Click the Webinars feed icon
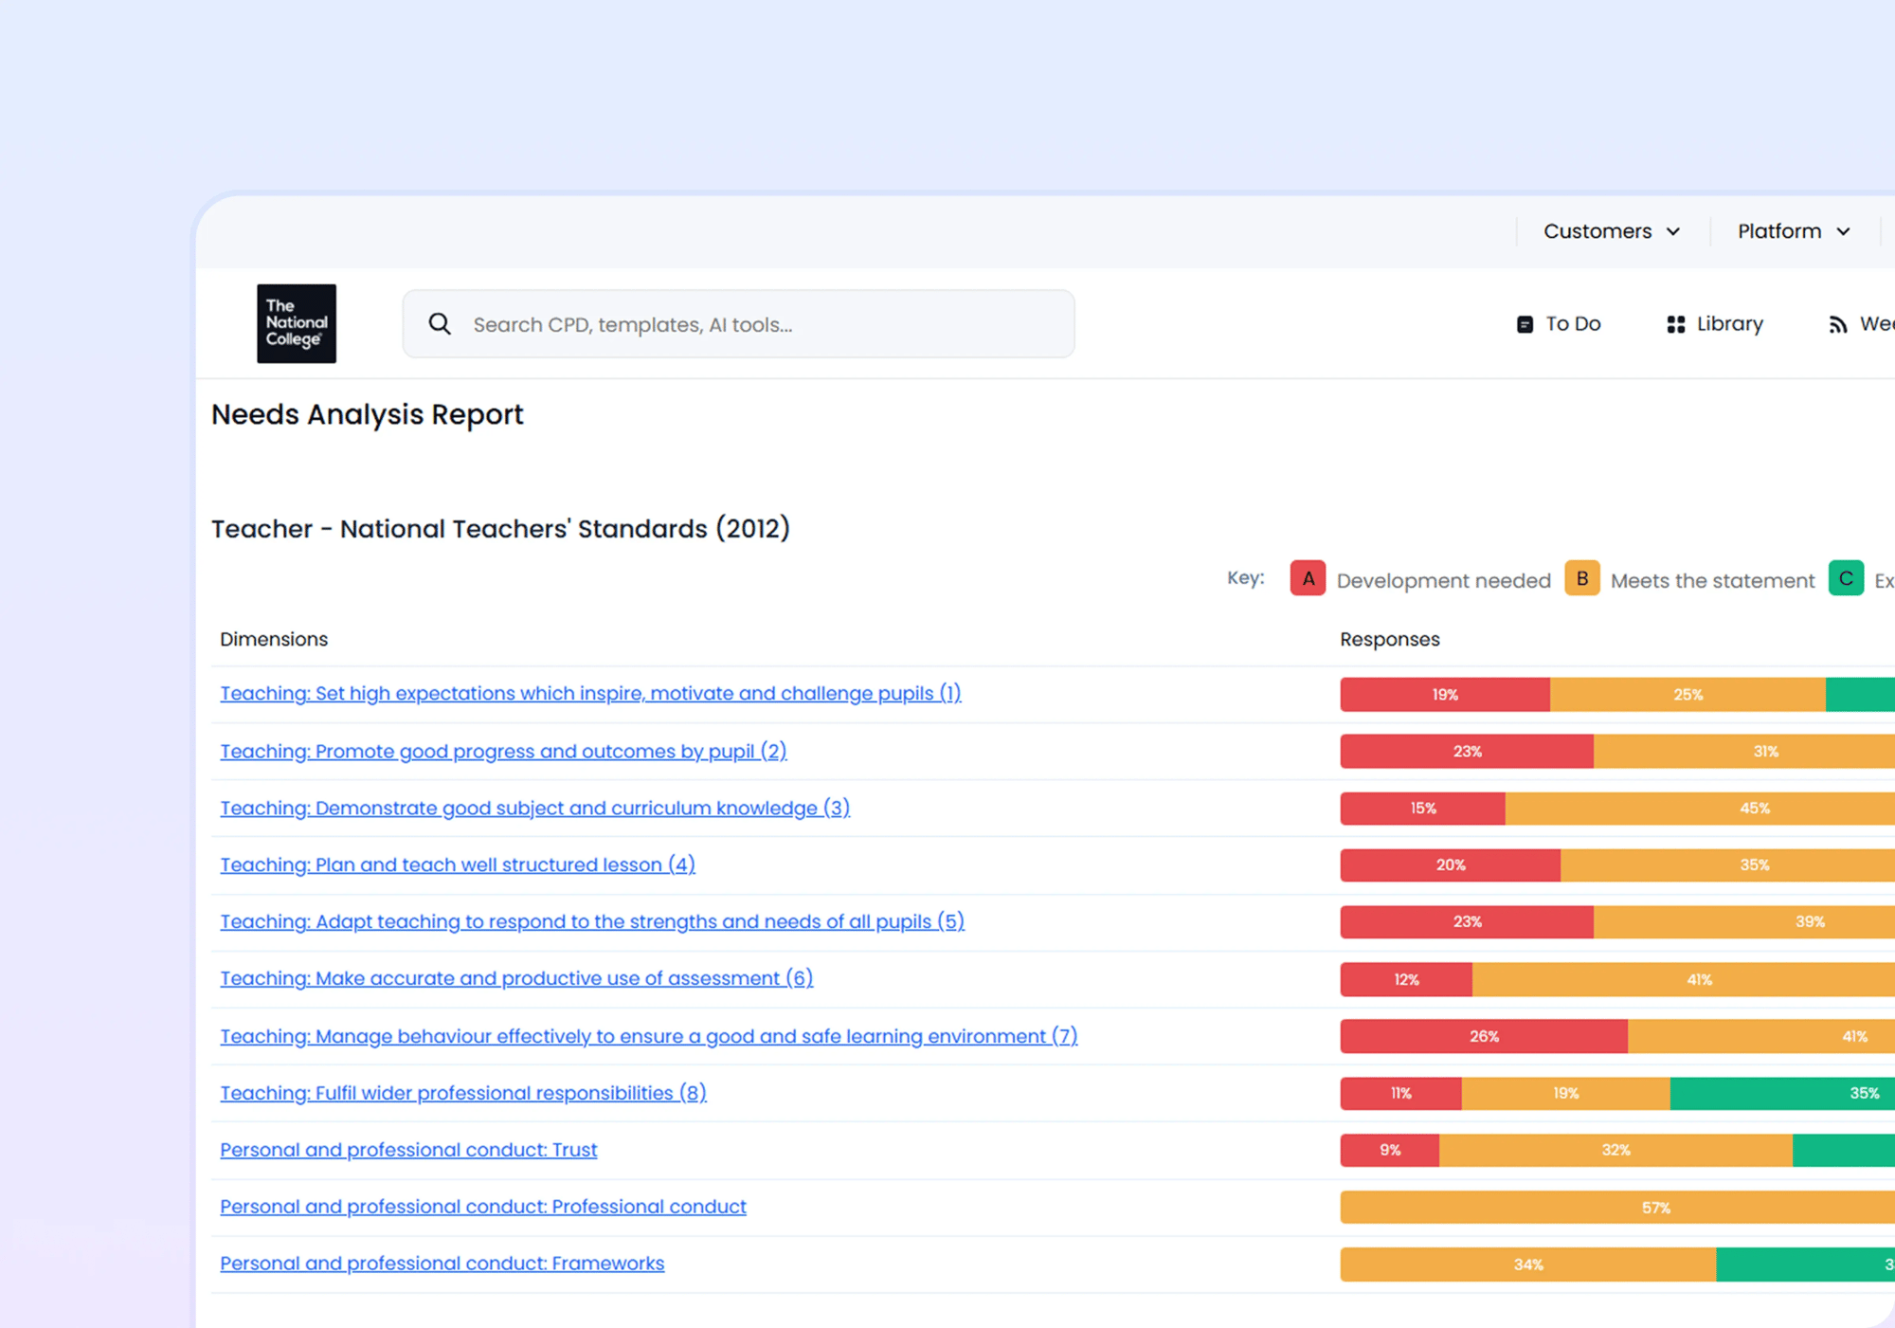This screenshot has width=1895, height=1328. coord(1836,323)
